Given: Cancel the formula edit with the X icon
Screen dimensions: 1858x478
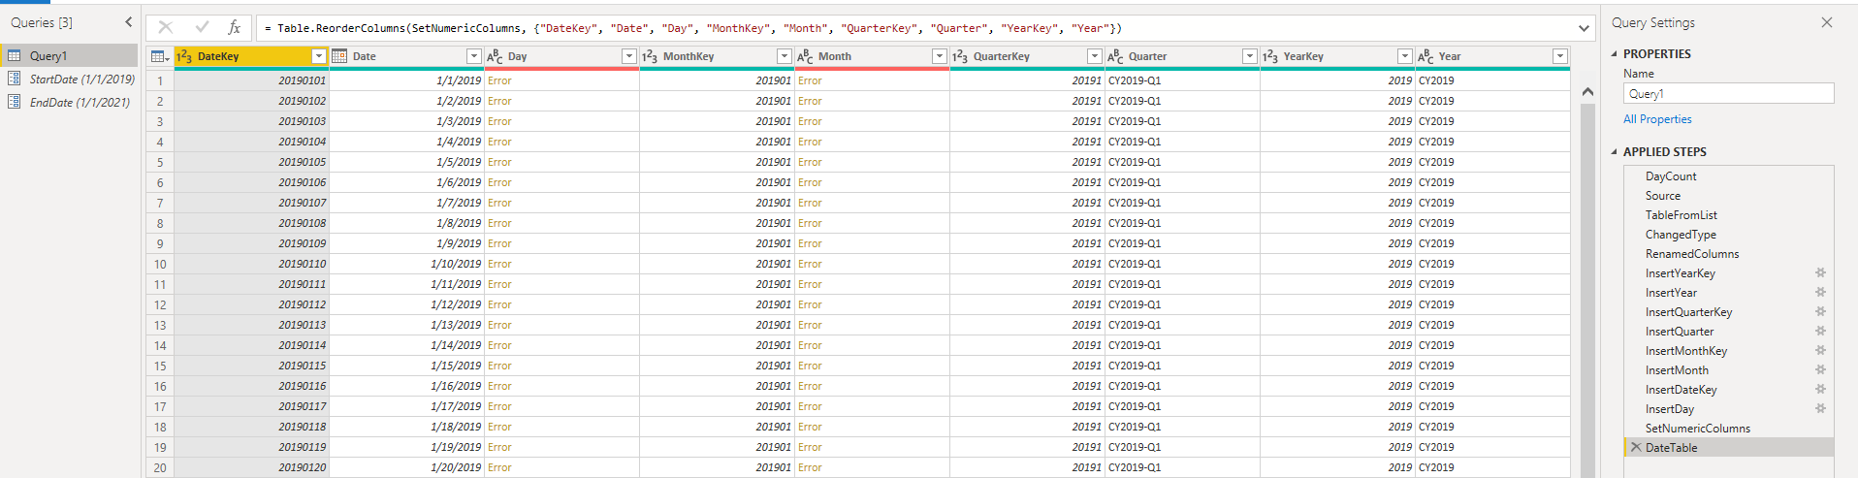Looking at the screenshot, I should (x=166, y=27).
